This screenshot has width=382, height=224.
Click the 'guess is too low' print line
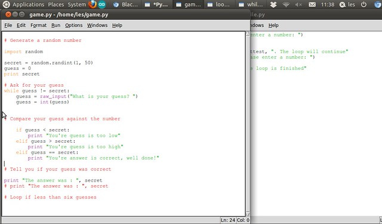click(74, 136)
